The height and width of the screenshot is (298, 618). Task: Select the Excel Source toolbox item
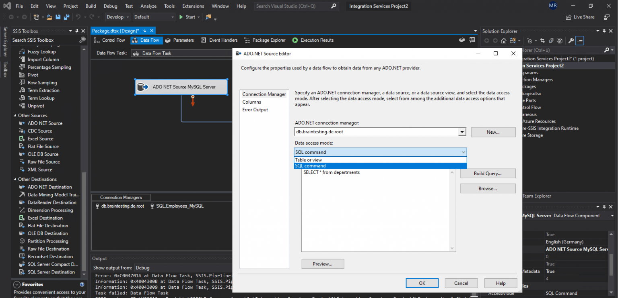click(40, 139)
